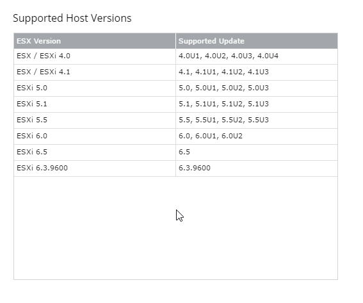Image resolution: width=363 pixels, height=303 pixels.
Task: Select the ESXi 6.3.9600 row
Action: pos(175,168)
